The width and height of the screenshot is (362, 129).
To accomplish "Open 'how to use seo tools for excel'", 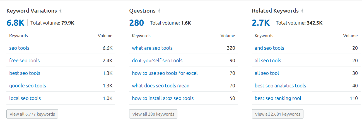I will coord(165,73).
